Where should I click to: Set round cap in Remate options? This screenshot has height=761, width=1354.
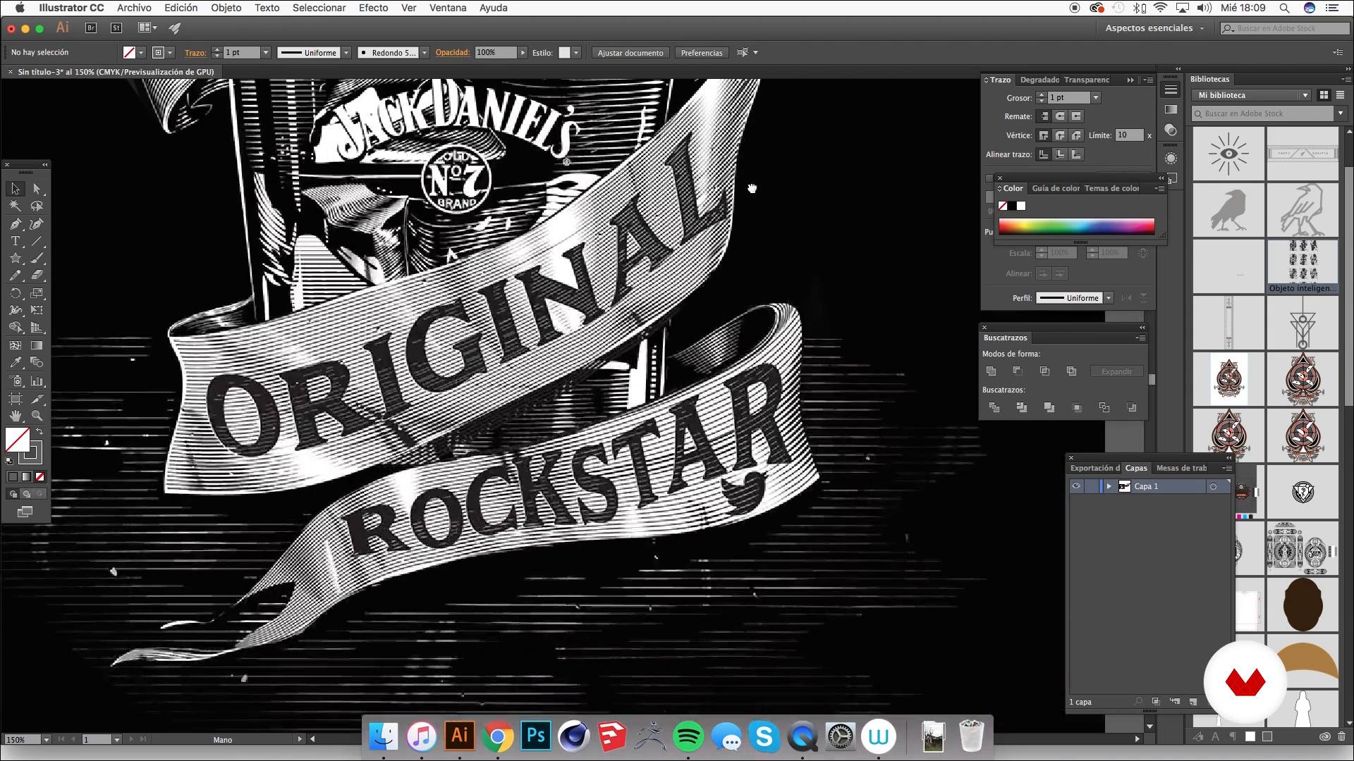point(1060,116)
